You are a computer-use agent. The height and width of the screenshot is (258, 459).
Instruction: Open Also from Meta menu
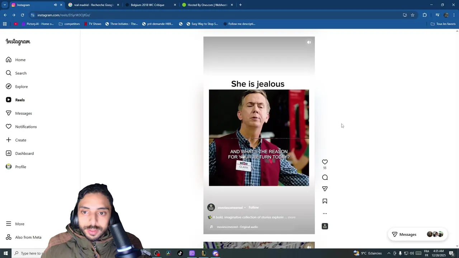[24, 237]
